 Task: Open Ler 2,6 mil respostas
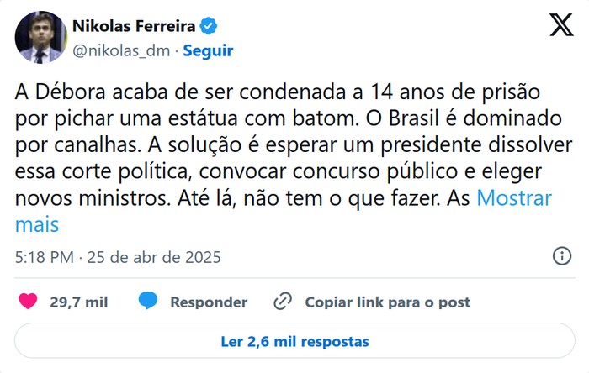(294, 342)
